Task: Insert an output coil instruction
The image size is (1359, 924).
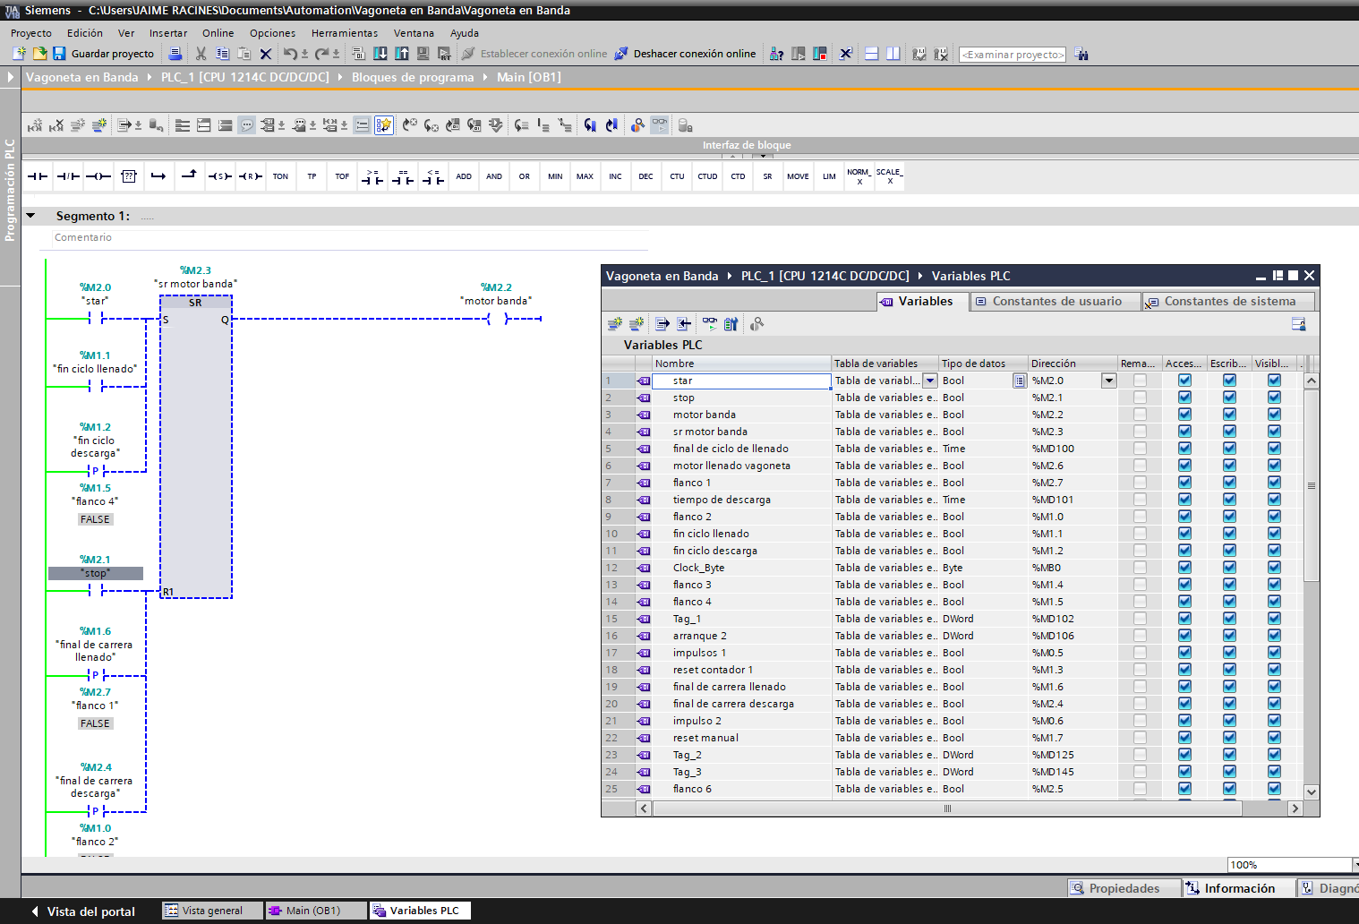Action: 98,176
